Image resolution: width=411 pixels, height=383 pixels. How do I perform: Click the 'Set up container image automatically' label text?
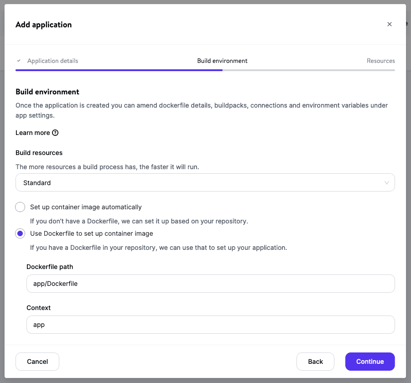(x=86, y=207)
